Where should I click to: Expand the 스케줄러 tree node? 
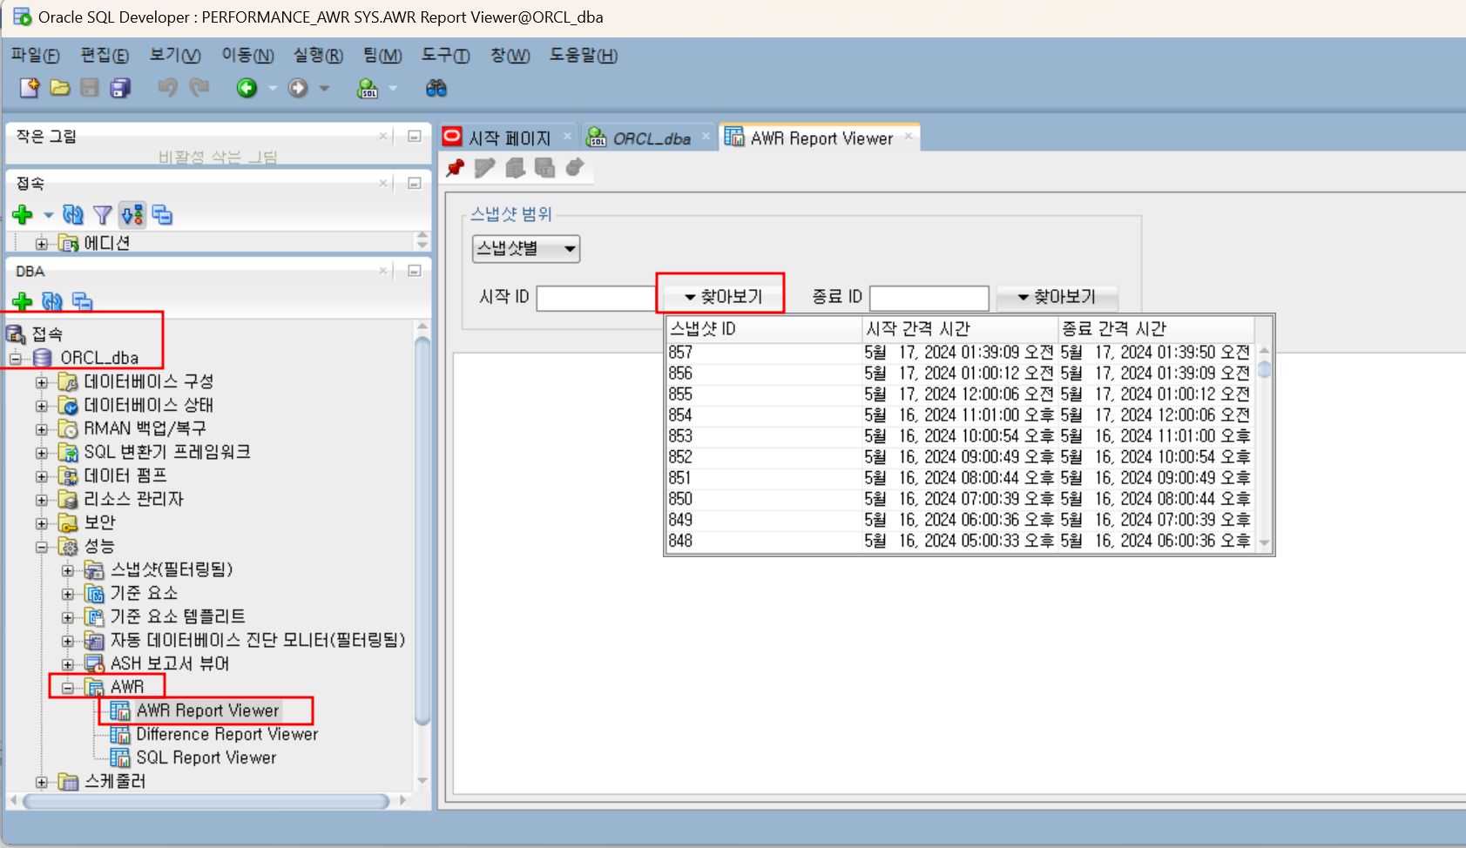(41, 782)
